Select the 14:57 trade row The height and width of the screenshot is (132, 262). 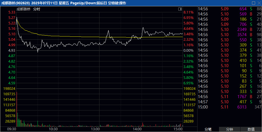(229, 102)
